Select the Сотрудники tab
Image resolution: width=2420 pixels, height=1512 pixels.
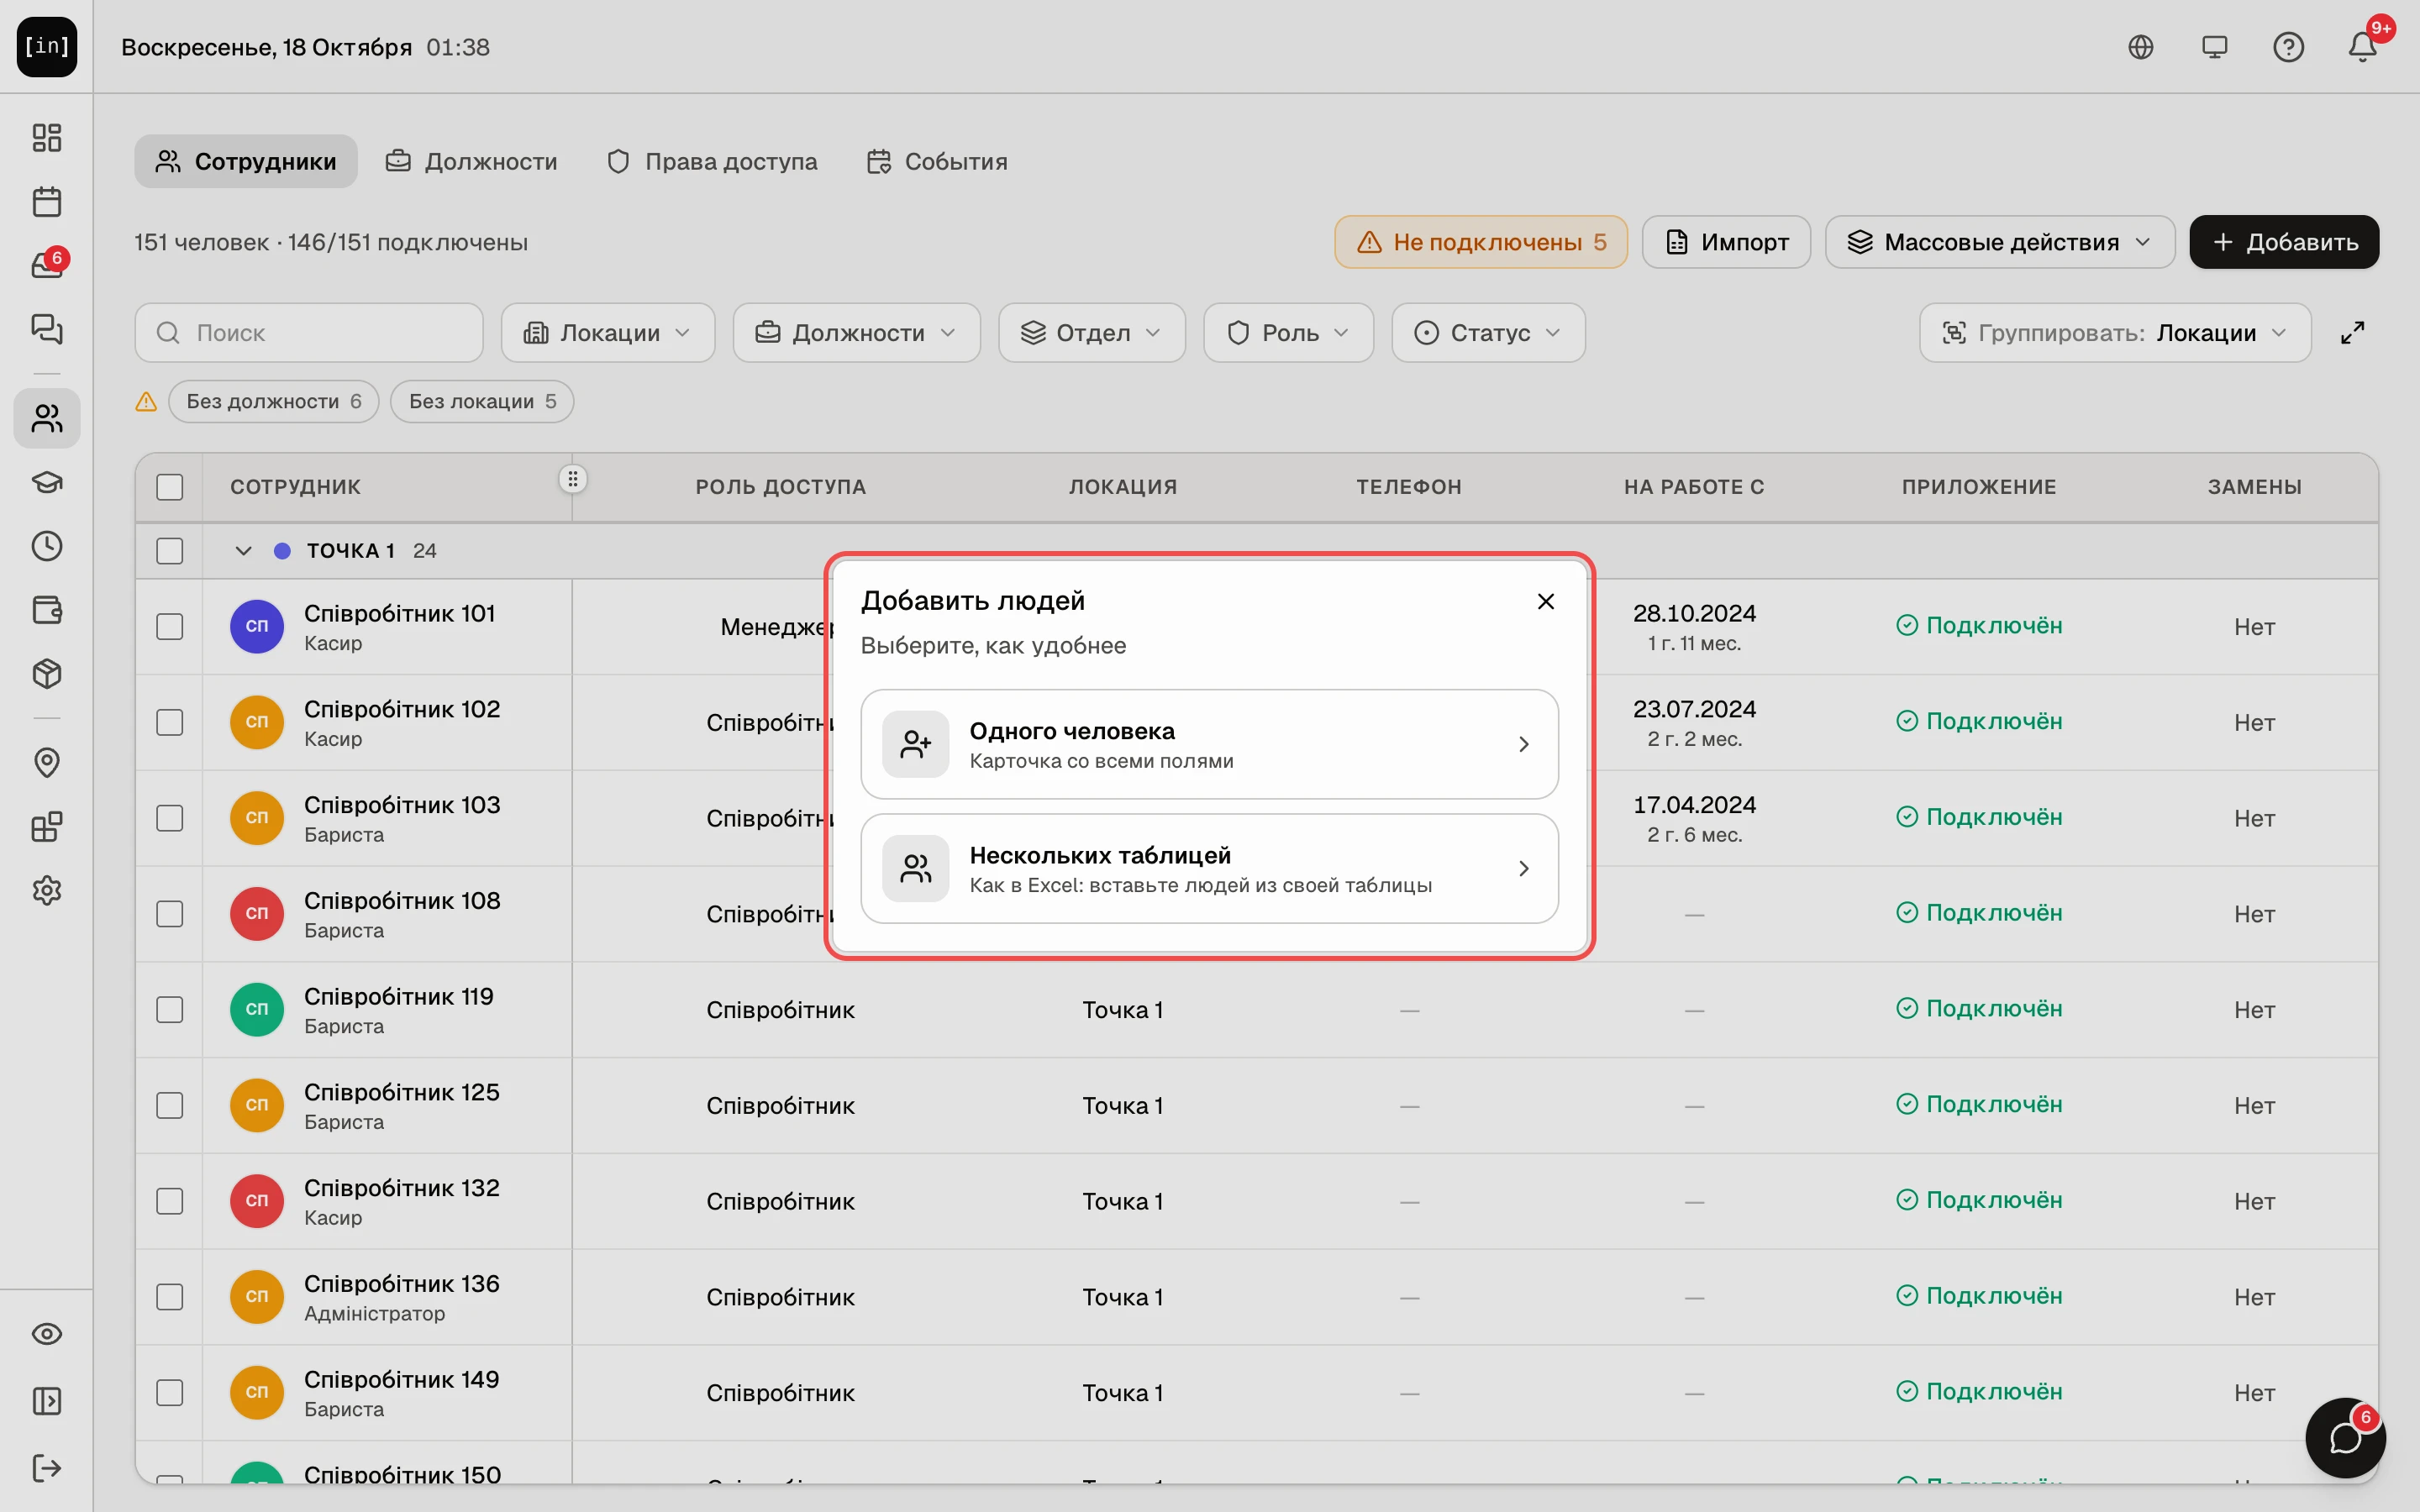(x=246, y=161)
